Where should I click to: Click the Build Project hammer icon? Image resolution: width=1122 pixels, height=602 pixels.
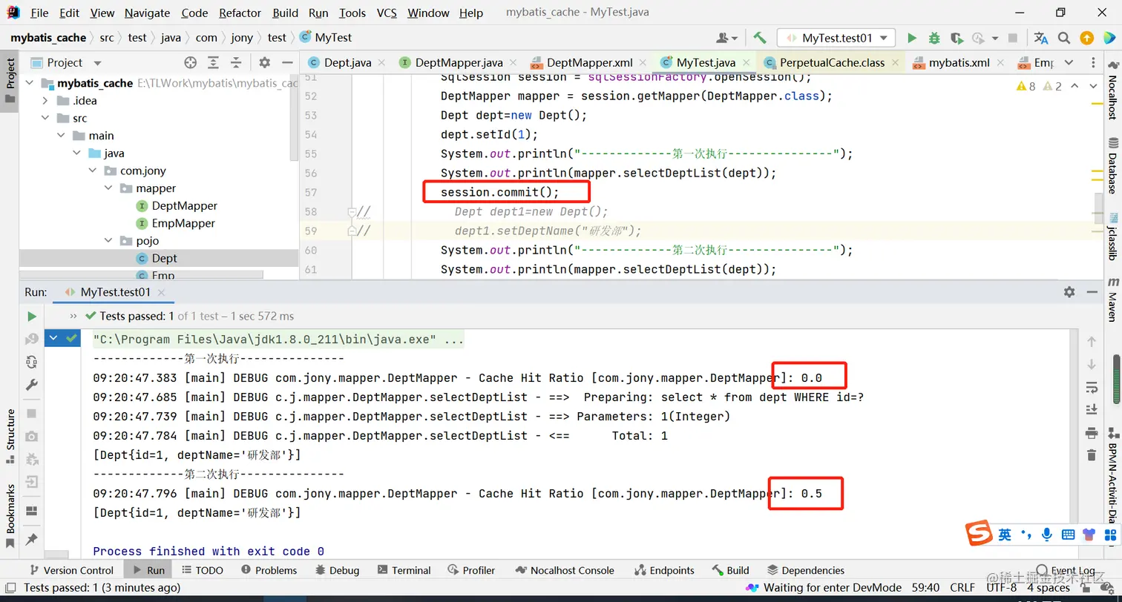pos(759,38)
